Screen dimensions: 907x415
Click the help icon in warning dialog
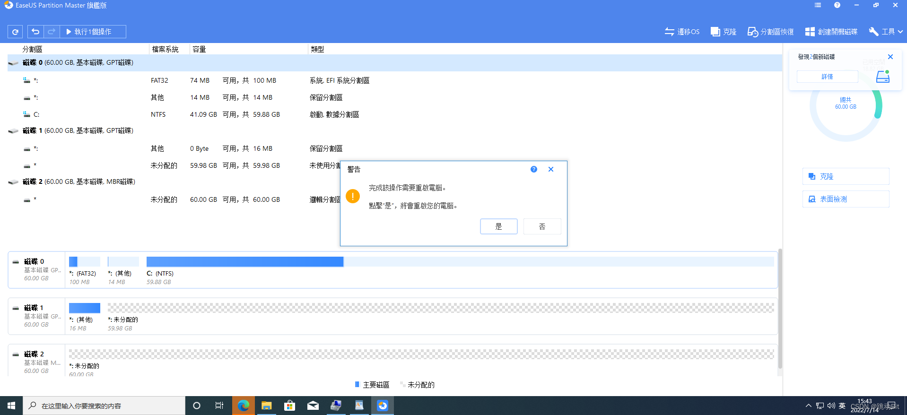[x=533, y=169]
